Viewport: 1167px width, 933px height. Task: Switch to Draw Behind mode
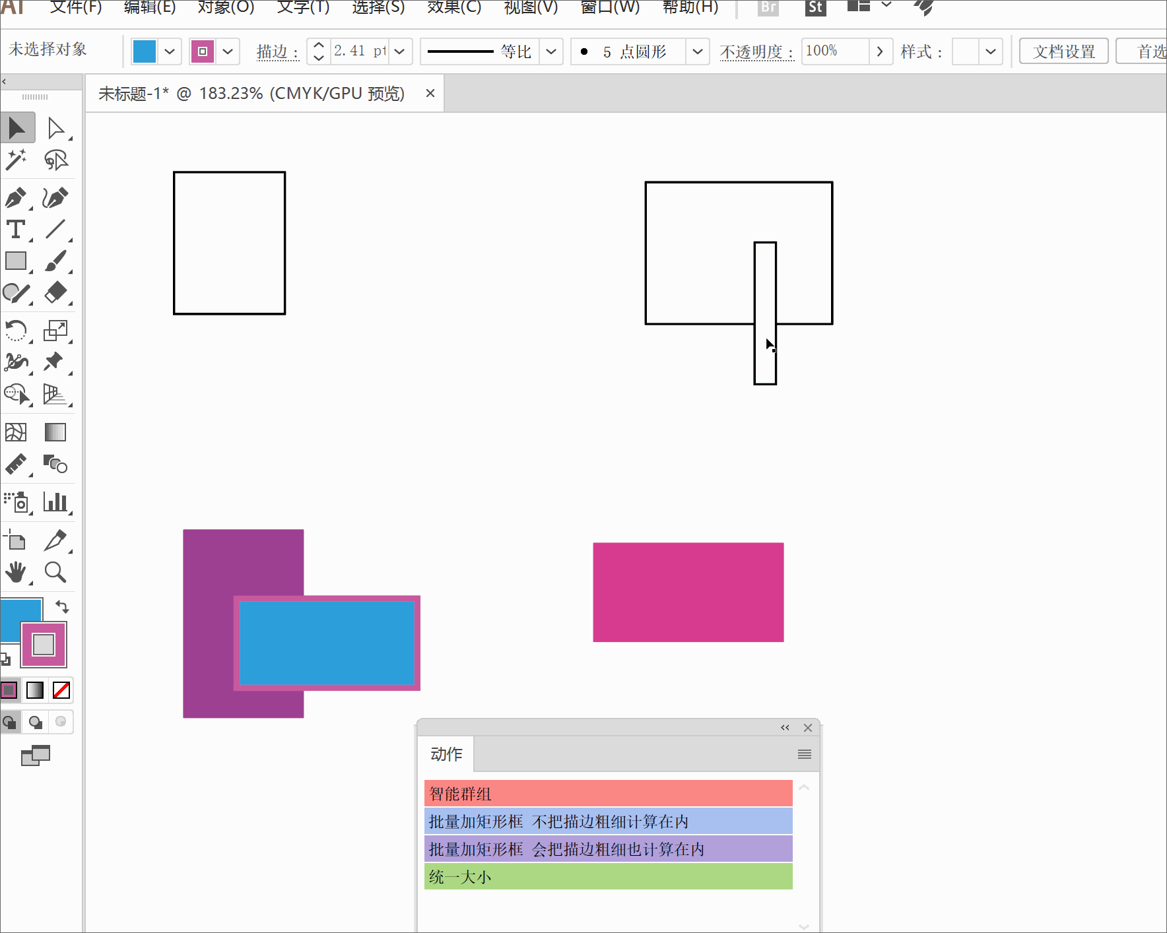pos(35,722)
